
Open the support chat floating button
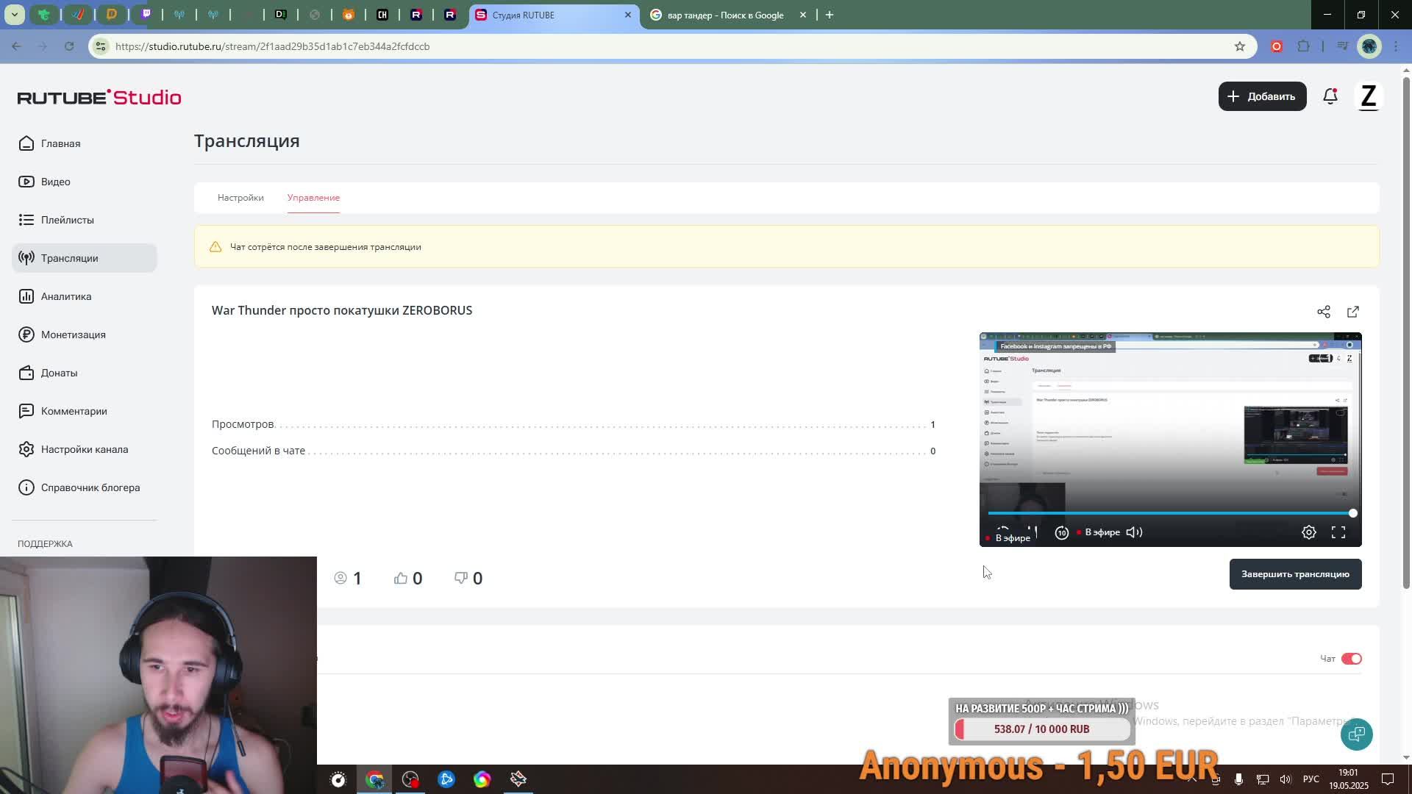click(x=1356, y=734)
